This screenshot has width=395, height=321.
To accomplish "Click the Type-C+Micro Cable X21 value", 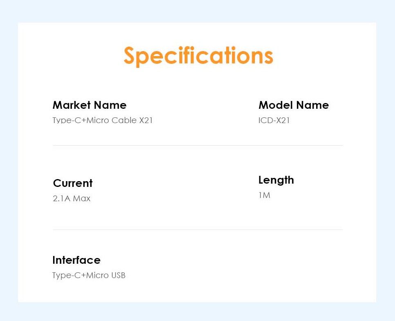I will pyautogui.click(x=103, y=120).
